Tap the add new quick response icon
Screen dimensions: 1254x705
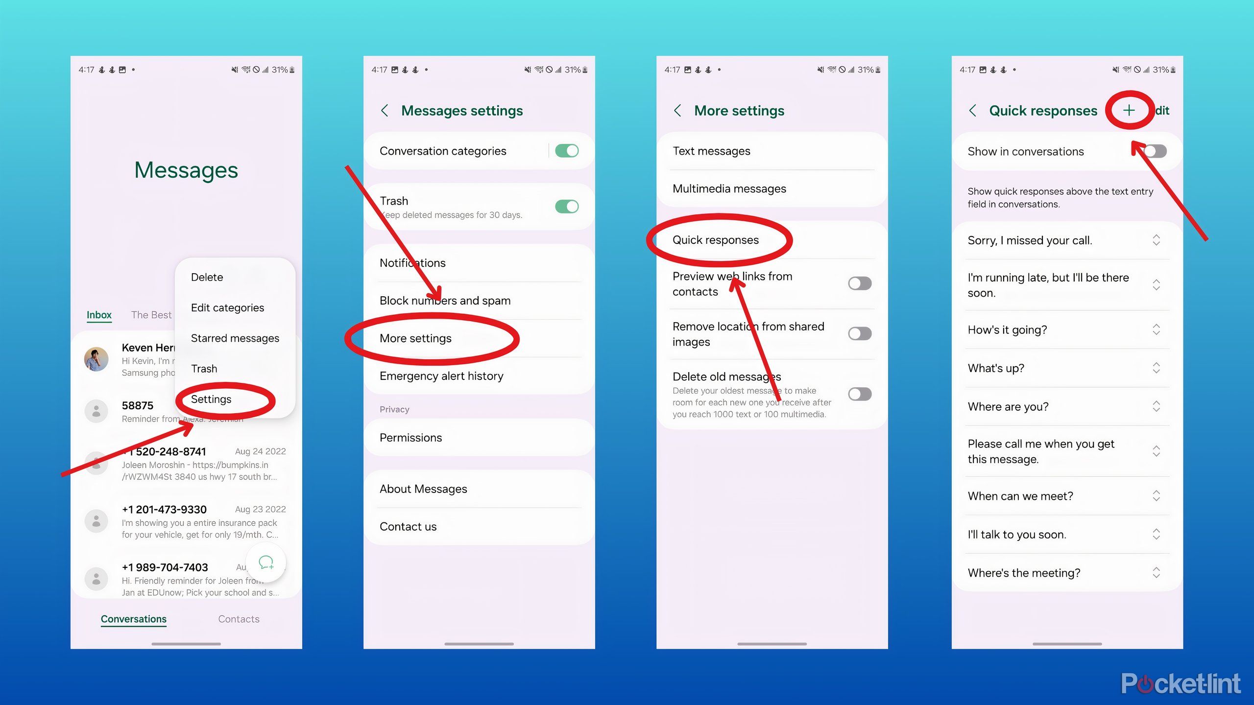click(x=1129, y=109)
